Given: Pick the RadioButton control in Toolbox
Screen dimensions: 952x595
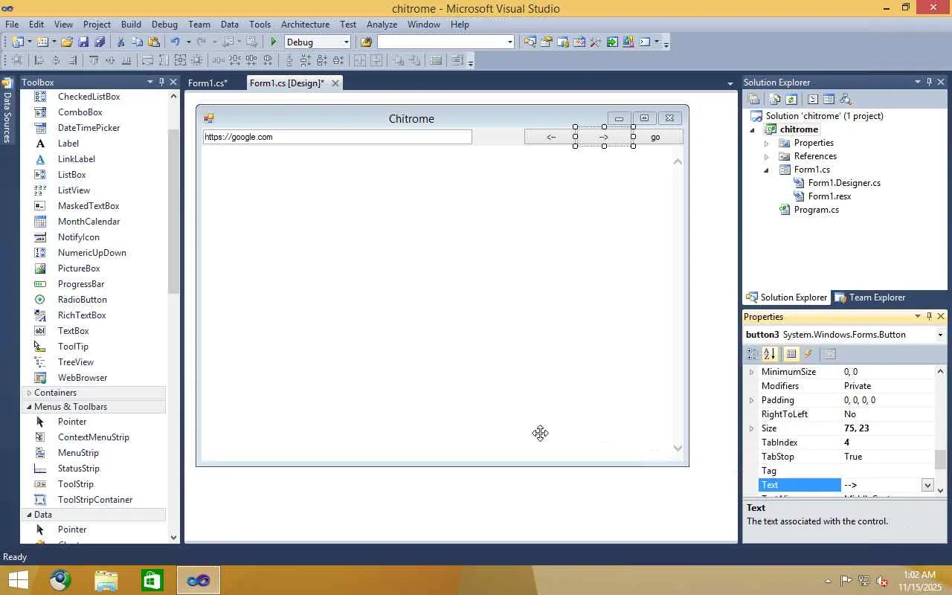Looking at the screenshot, I should (x=83, y=300).
